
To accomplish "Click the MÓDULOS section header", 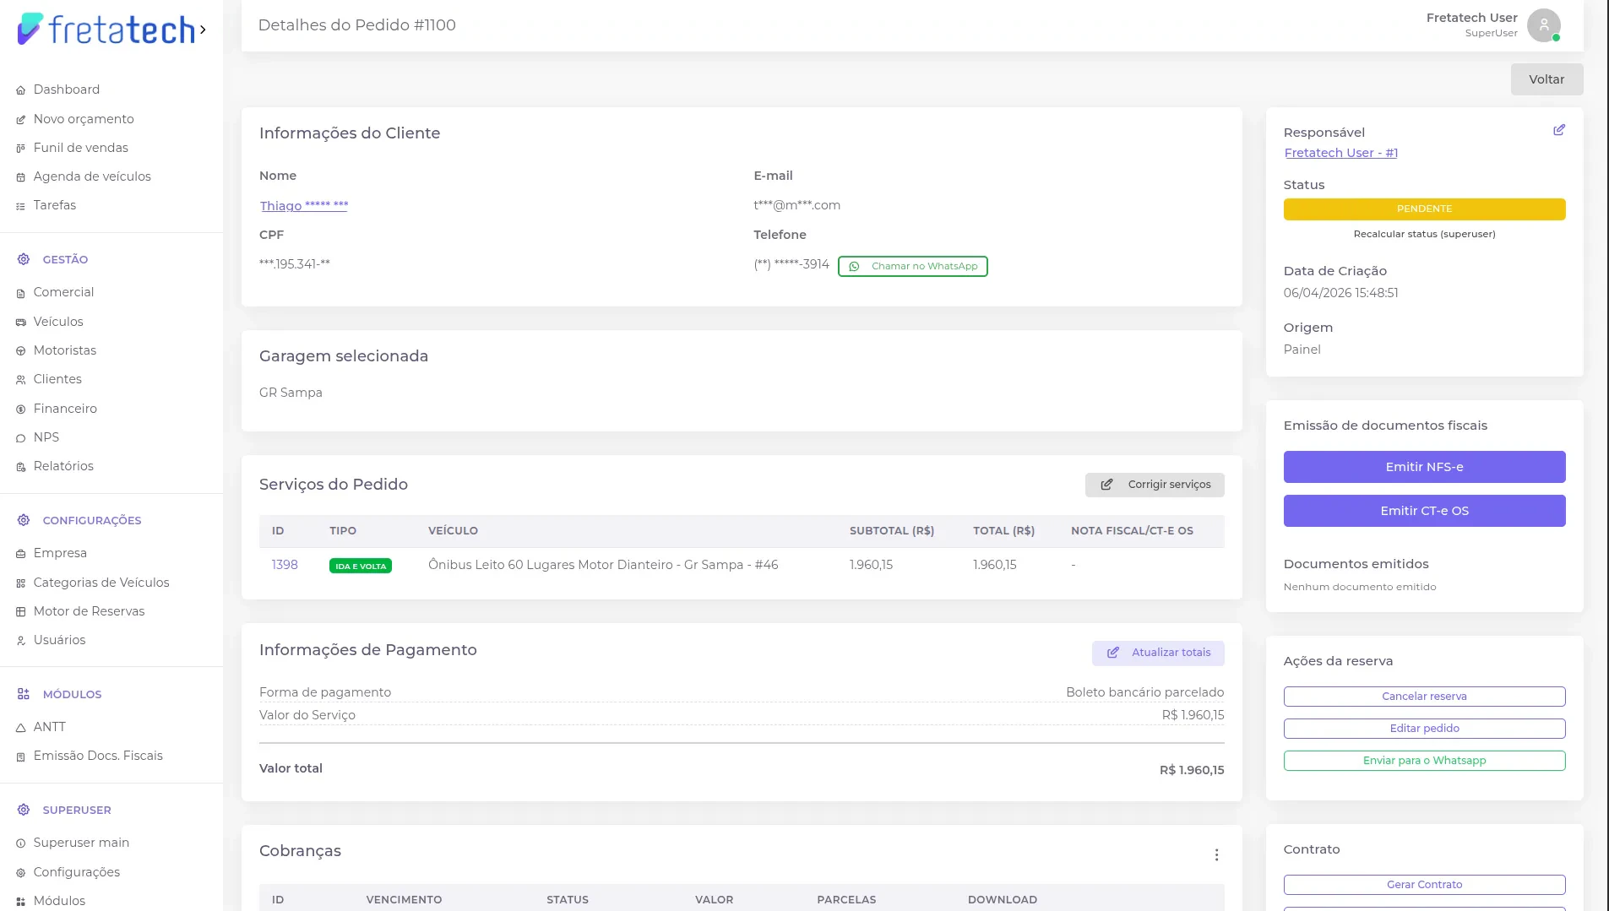I will [x=72, y=694].
